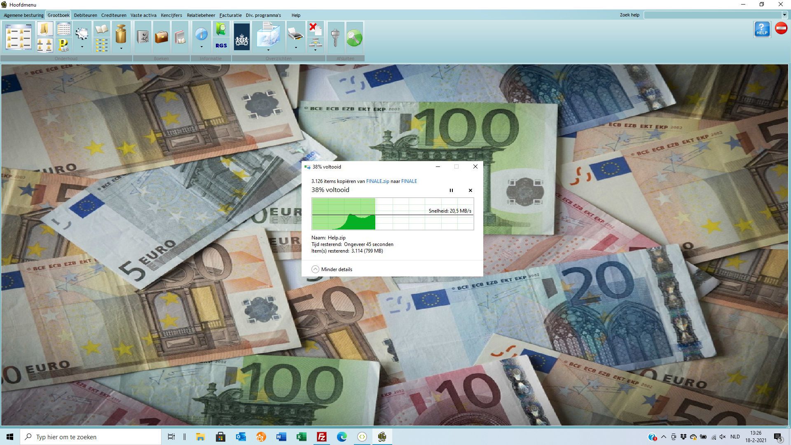This screenshot has width=791, height=445.
Task: Open the large ledger overview icon
Action: pos(19,37)
